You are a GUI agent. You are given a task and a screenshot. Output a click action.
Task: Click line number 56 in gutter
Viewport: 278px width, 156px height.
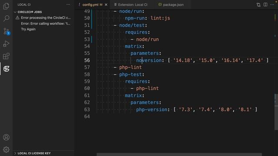87,60
